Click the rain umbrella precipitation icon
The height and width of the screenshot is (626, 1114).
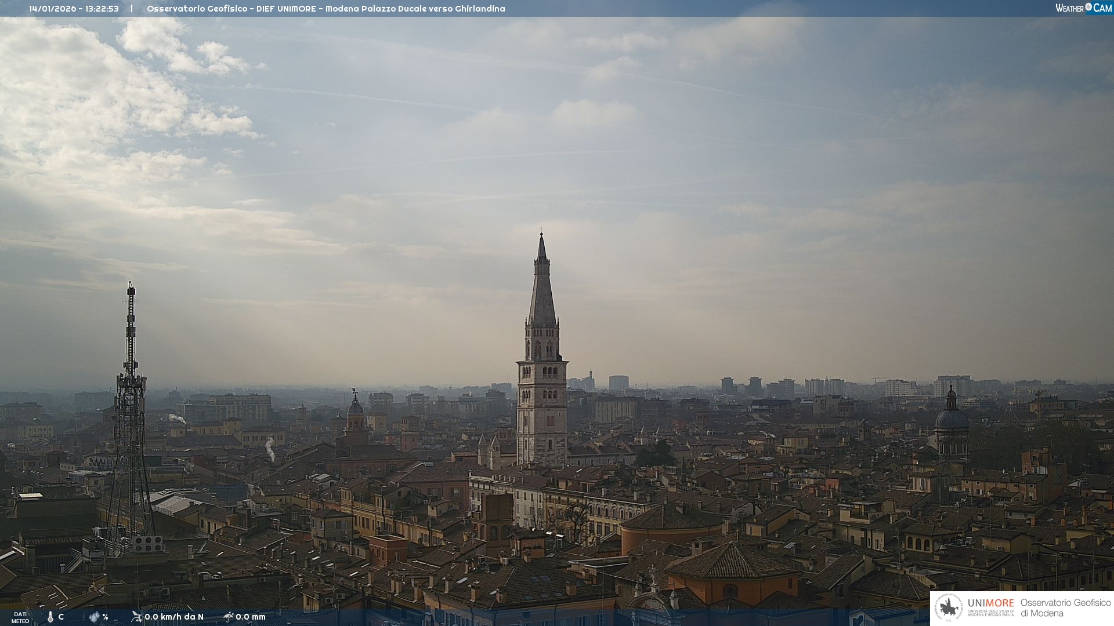[228, 617]
